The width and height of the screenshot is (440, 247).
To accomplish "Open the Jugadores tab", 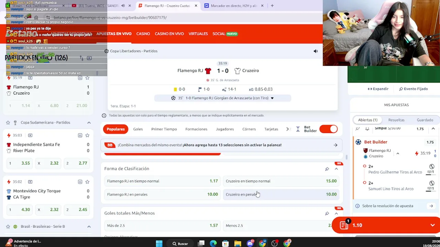I will (225, 129).
